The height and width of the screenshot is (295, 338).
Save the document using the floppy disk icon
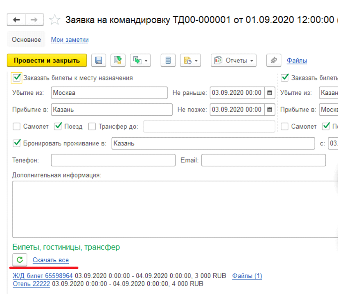pos(99,60)
